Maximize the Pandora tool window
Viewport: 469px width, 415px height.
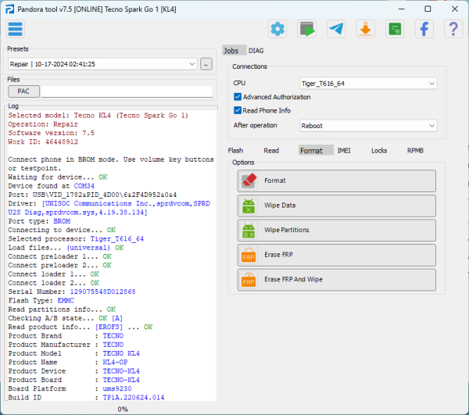pos(428,9)
